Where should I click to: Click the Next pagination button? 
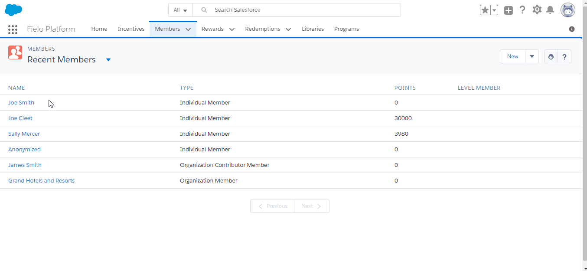coord(312,206)
